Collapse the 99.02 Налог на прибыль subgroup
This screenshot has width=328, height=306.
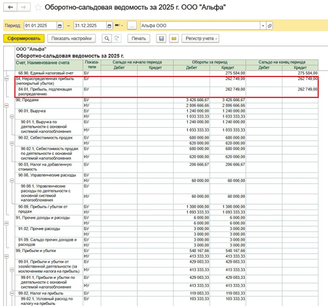coord(12,293)
